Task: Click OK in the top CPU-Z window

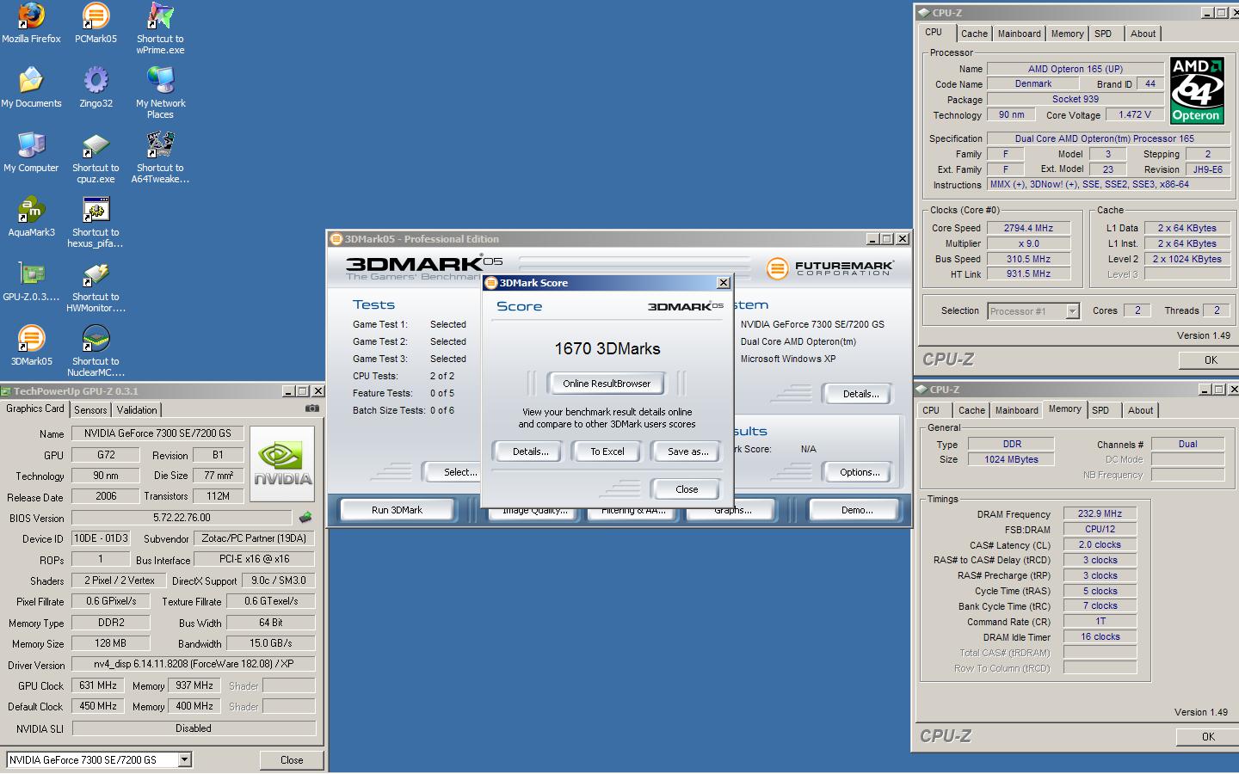Action: point(1211,360)
